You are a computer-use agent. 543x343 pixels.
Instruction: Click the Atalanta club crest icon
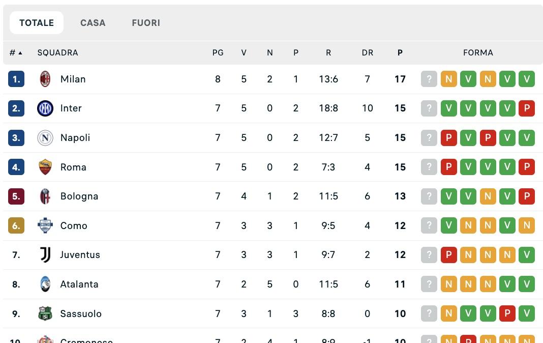click(45, 284)
